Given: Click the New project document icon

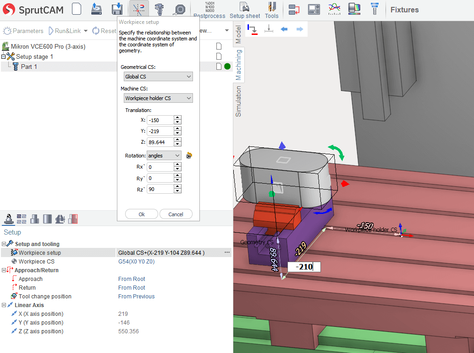Looking at the screenshot, I should [77, 9].
